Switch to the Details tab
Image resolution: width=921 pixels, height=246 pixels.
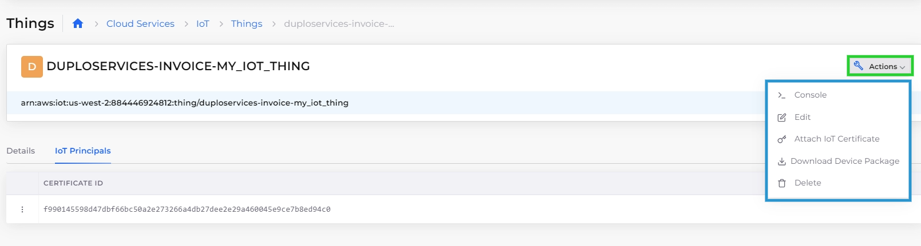point(21,151)
